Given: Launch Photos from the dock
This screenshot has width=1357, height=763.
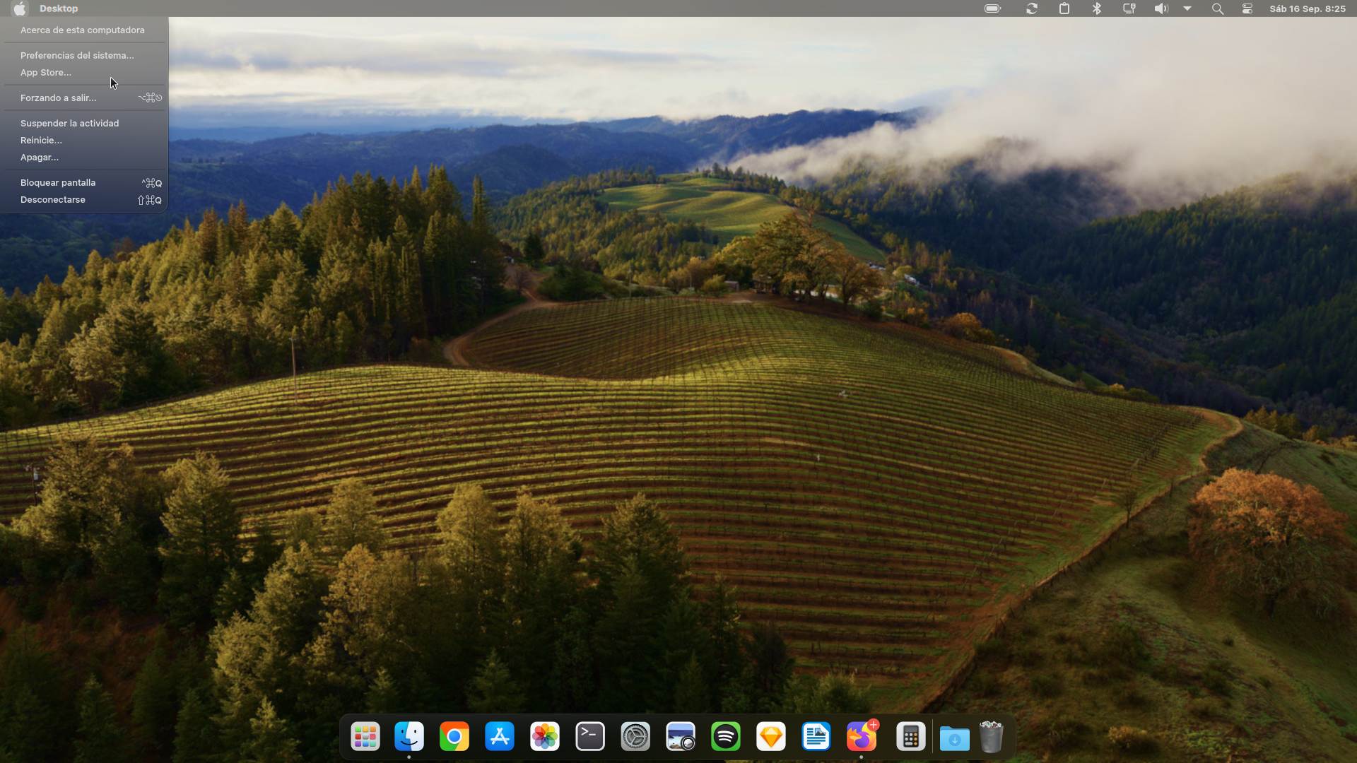Looking at the screenshot, I should coord(545,737).
